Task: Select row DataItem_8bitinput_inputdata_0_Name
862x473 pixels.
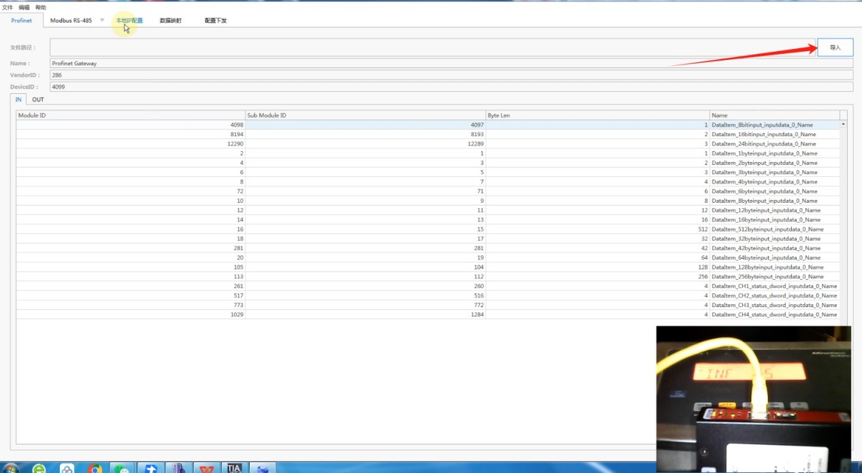Action: [427, 125]
